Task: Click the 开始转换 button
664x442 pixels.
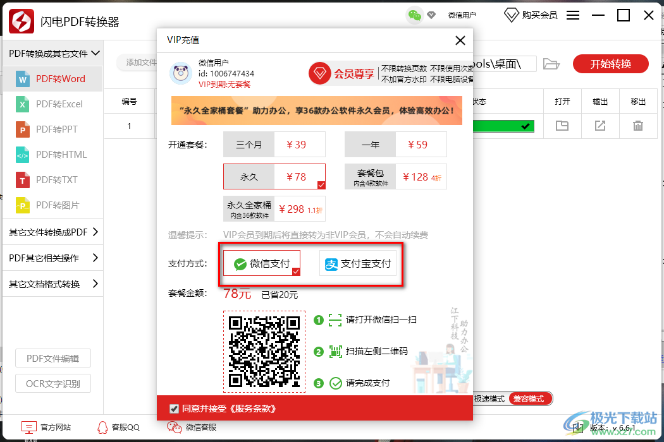Action: [x=611, y=64]
